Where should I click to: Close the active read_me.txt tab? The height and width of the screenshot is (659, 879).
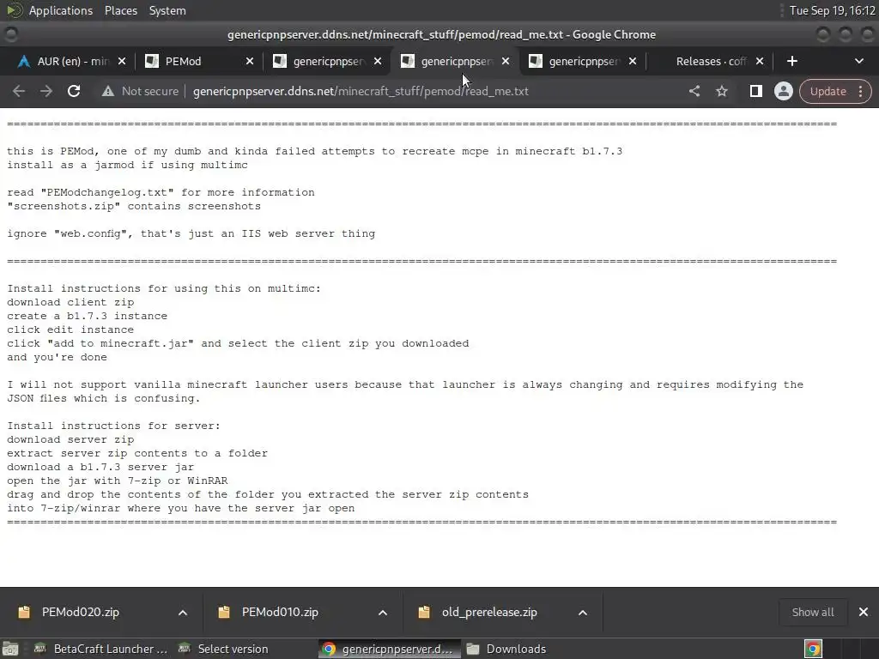505,61
